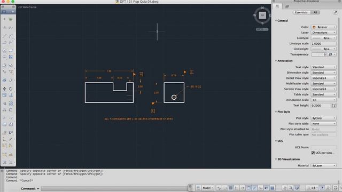Select the Mirror tool with triangle icon

coord(4,110)
